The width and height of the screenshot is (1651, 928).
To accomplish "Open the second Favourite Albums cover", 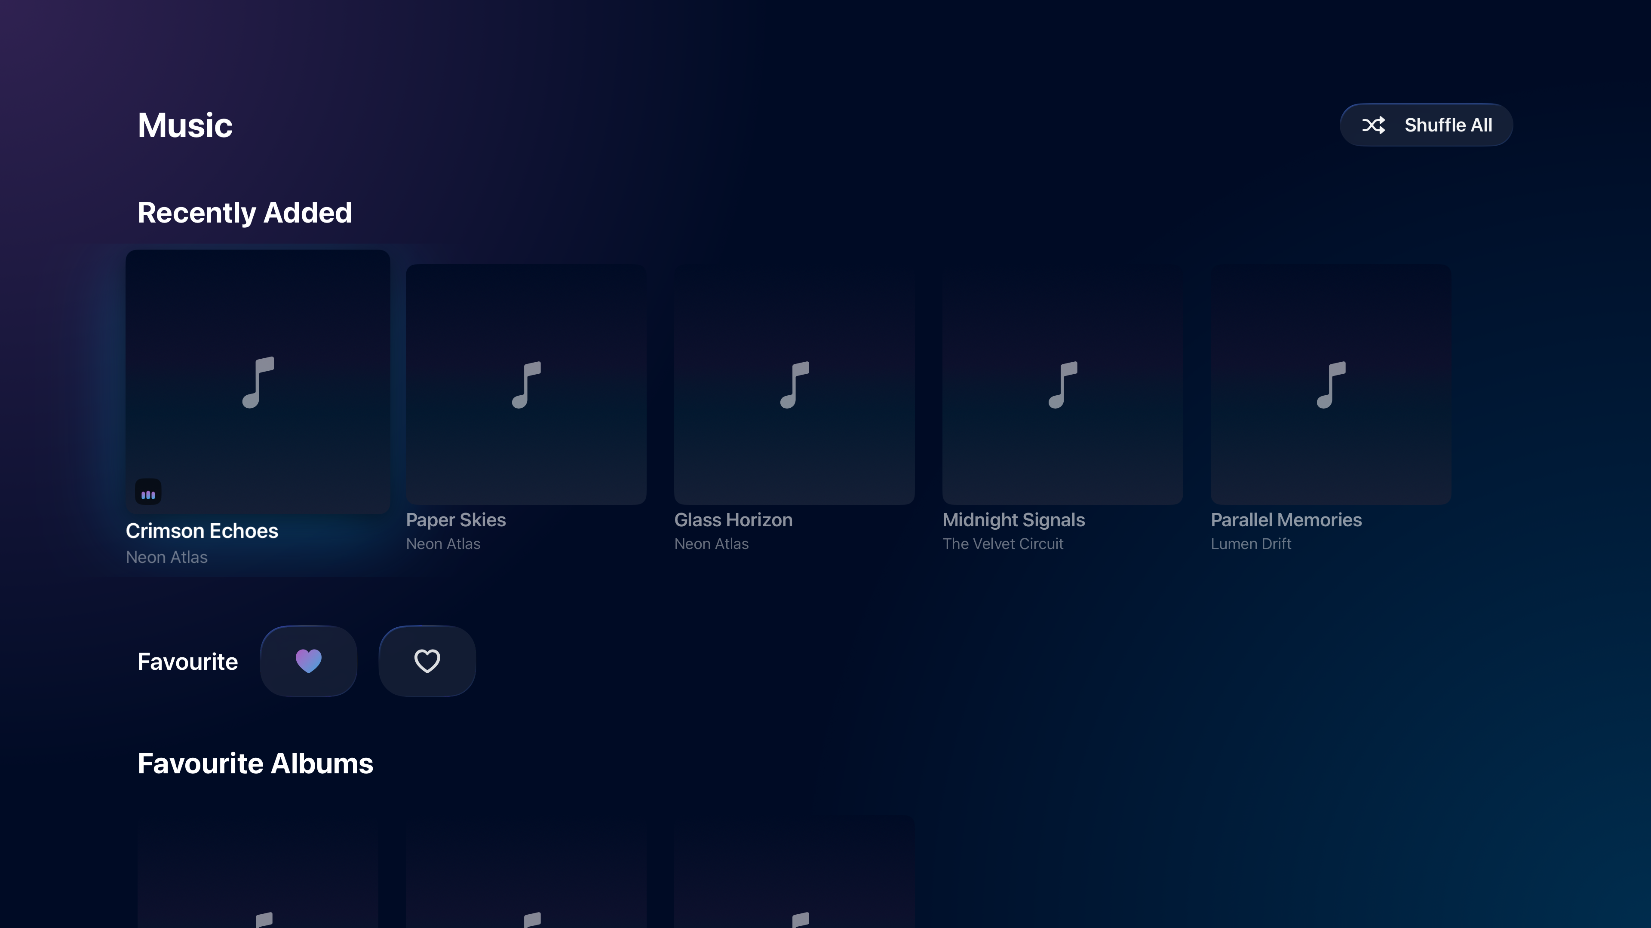I will (526, 872).
